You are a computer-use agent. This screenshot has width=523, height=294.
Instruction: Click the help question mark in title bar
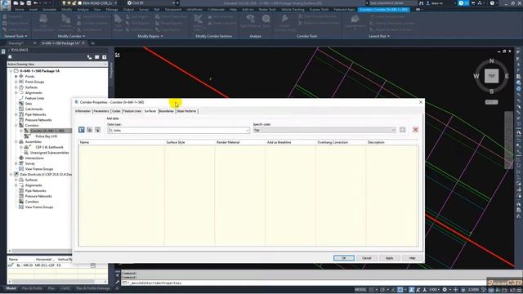pyautogui.click(x=492, y=3)
